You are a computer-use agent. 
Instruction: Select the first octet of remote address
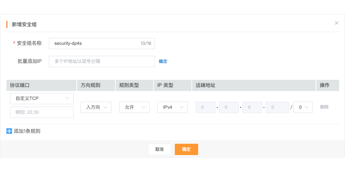tap(206, 107)
